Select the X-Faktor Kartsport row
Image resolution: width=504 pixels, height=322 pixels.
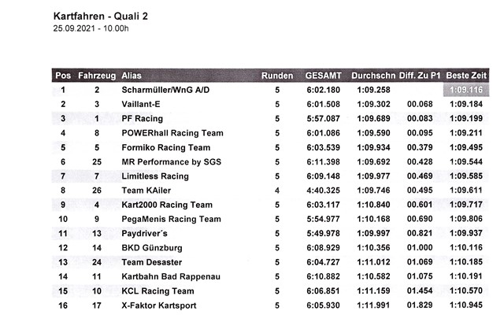pyautogui.click(x=159, y=305)
